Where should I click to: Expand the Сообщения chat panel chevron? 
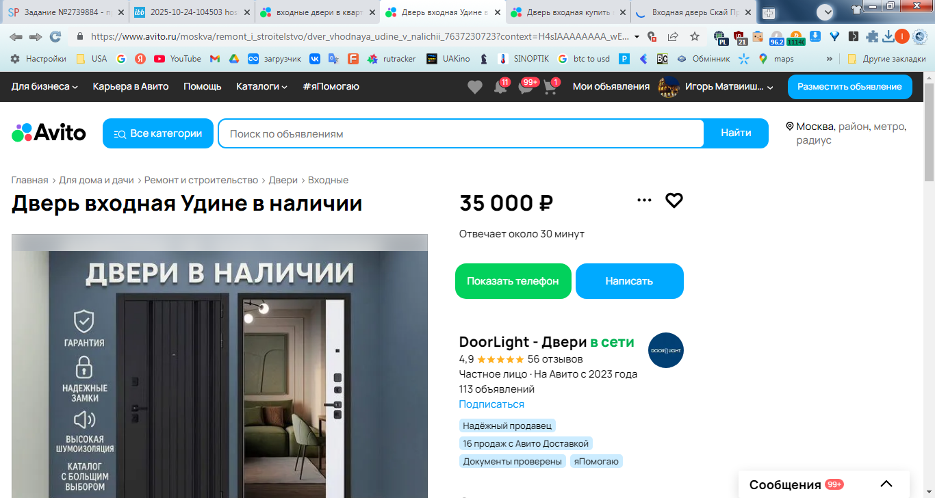(886, 484)
